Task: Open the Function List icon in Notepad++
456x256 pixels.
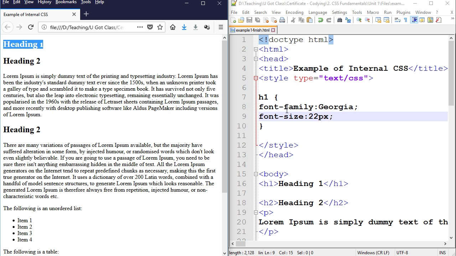Action: tap(439, 20)
